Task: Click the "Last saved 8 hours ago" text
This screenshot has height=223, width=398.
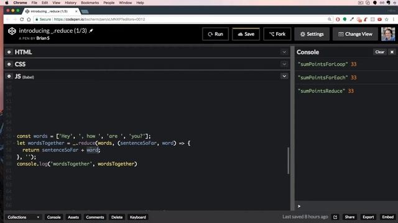Action: pyautogui.click(x=305, y=217)
